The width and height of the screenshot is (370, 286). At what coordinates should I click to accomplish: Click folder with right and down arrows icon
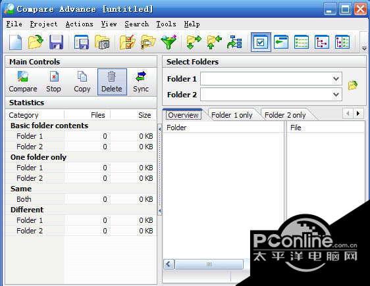click(x=194, y=42)
